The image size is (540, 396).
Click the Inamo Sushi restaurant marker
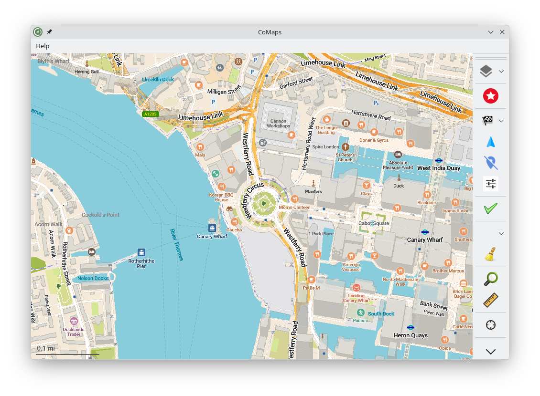(x=455, y=202)
